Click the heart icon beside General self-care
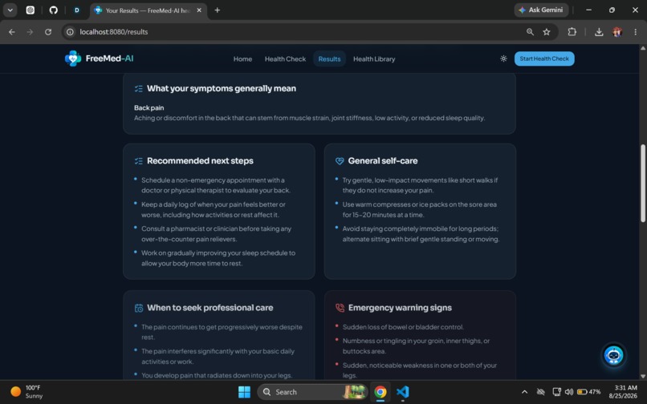 tap(340, 161)
